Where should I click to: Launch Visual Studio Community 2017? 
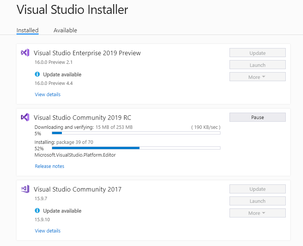[x=257, y=201]
